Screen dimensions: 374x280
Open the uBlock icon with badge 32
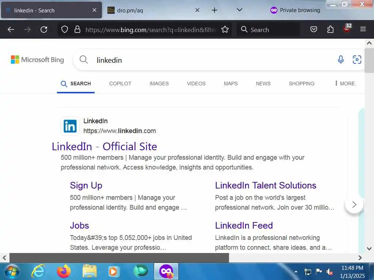click(x=347, y=28)
